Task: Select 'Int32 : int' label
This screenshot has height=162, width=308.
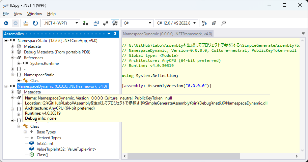Action: (x=45, y=144)
